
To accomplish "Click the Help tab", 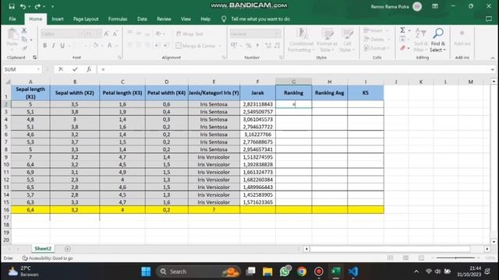I will [205, 19].
